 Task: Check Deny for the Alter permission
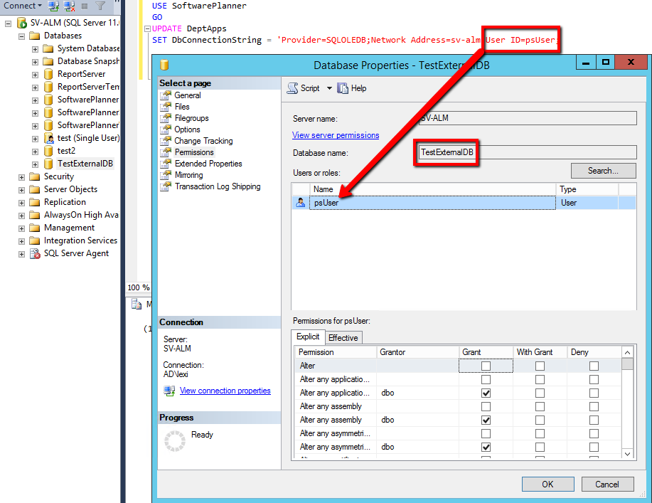(x=594, y=365)
